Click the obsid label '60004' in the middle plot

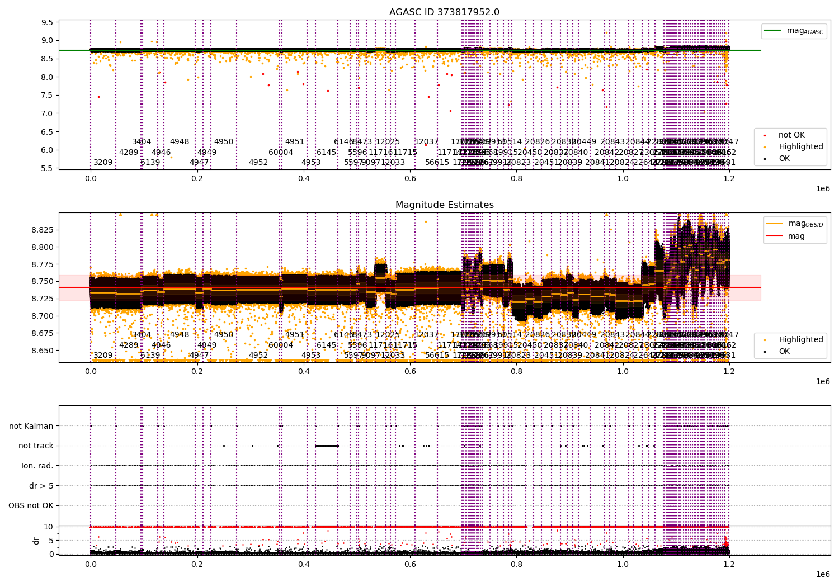tap(281, 345)
